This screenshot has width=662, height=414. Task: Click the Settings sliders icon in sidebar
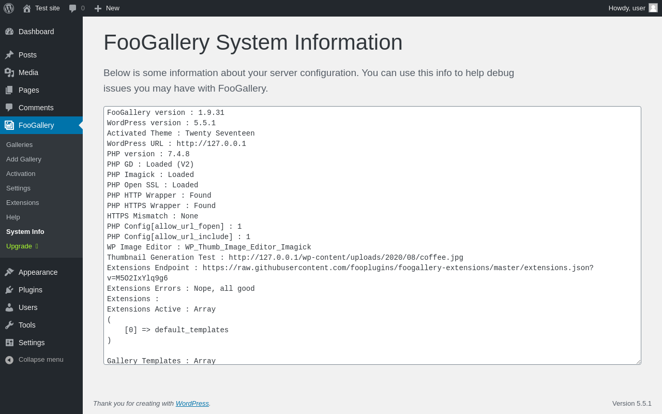tap(9, 343)
